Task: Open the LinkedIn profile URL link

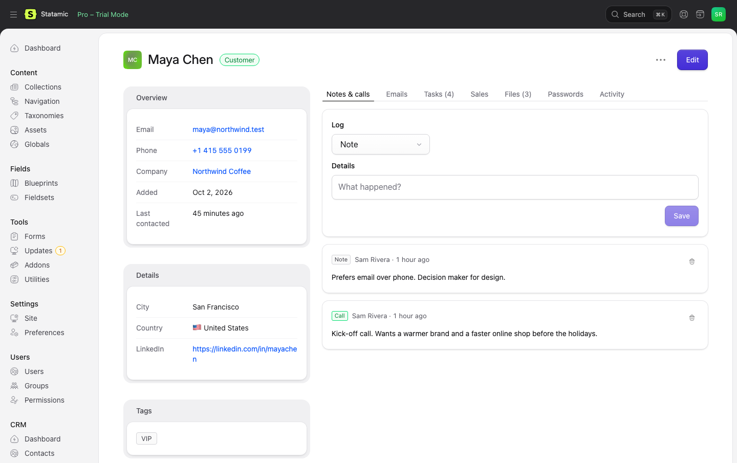Action: coord(245,354)
